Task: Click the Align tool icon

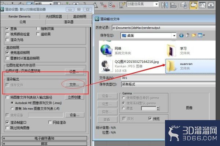Action: tap(173, 5)
